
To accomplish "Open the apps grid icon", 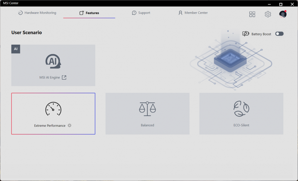I will [252, 14].
